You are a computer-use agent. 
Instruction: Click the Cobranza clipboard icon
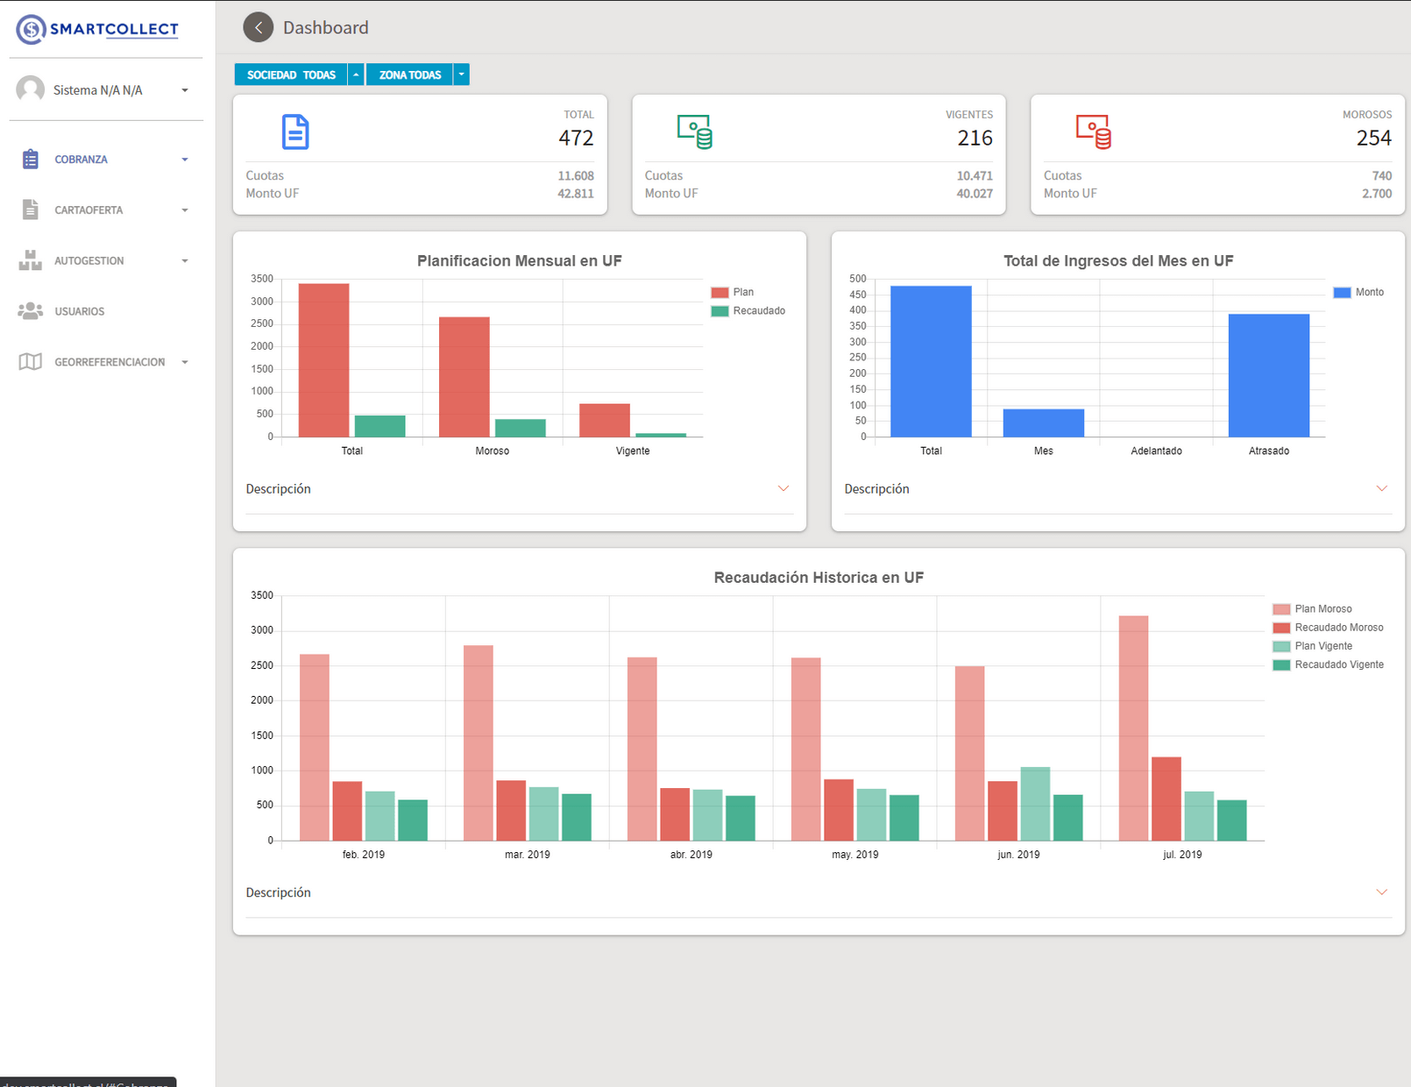point(31,159)
